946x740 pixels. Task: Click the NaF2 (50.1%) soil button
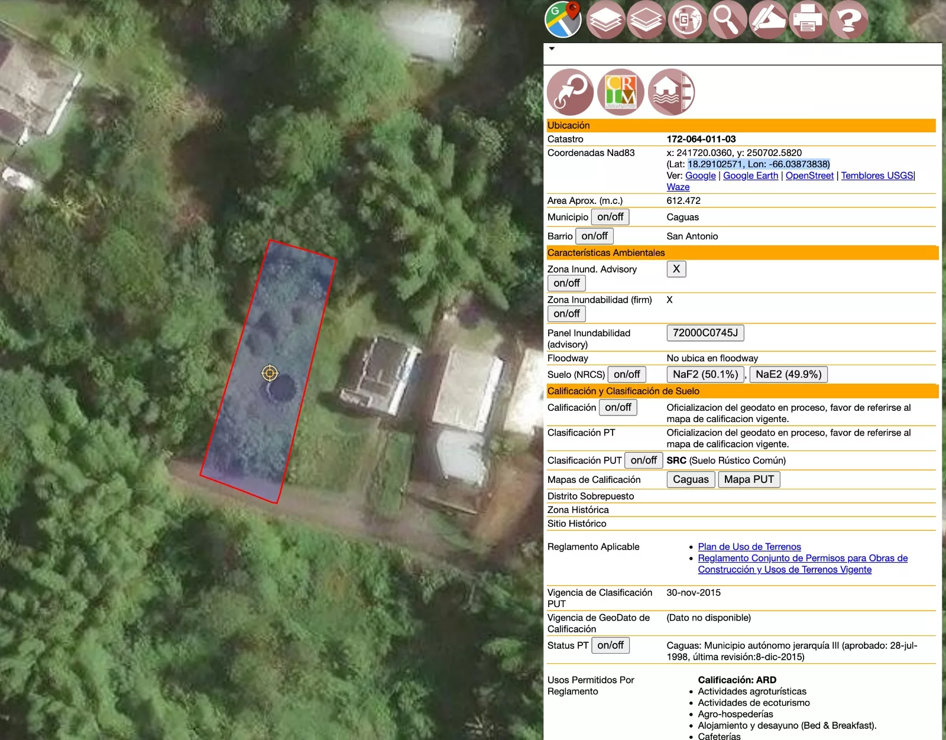click(705, 374)
